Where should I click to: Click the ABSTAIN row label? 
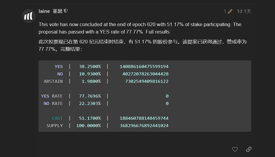53,81
